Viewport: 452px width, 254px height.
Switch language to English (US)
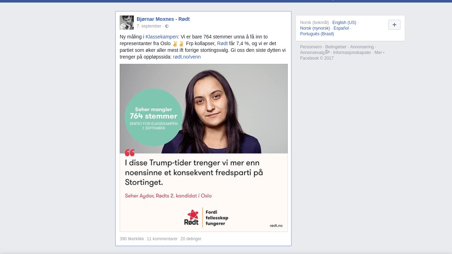click(344, 23)
